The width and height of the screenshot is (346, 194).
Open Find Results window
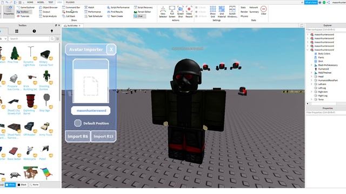pyautogui.click(x=115, y=12)
